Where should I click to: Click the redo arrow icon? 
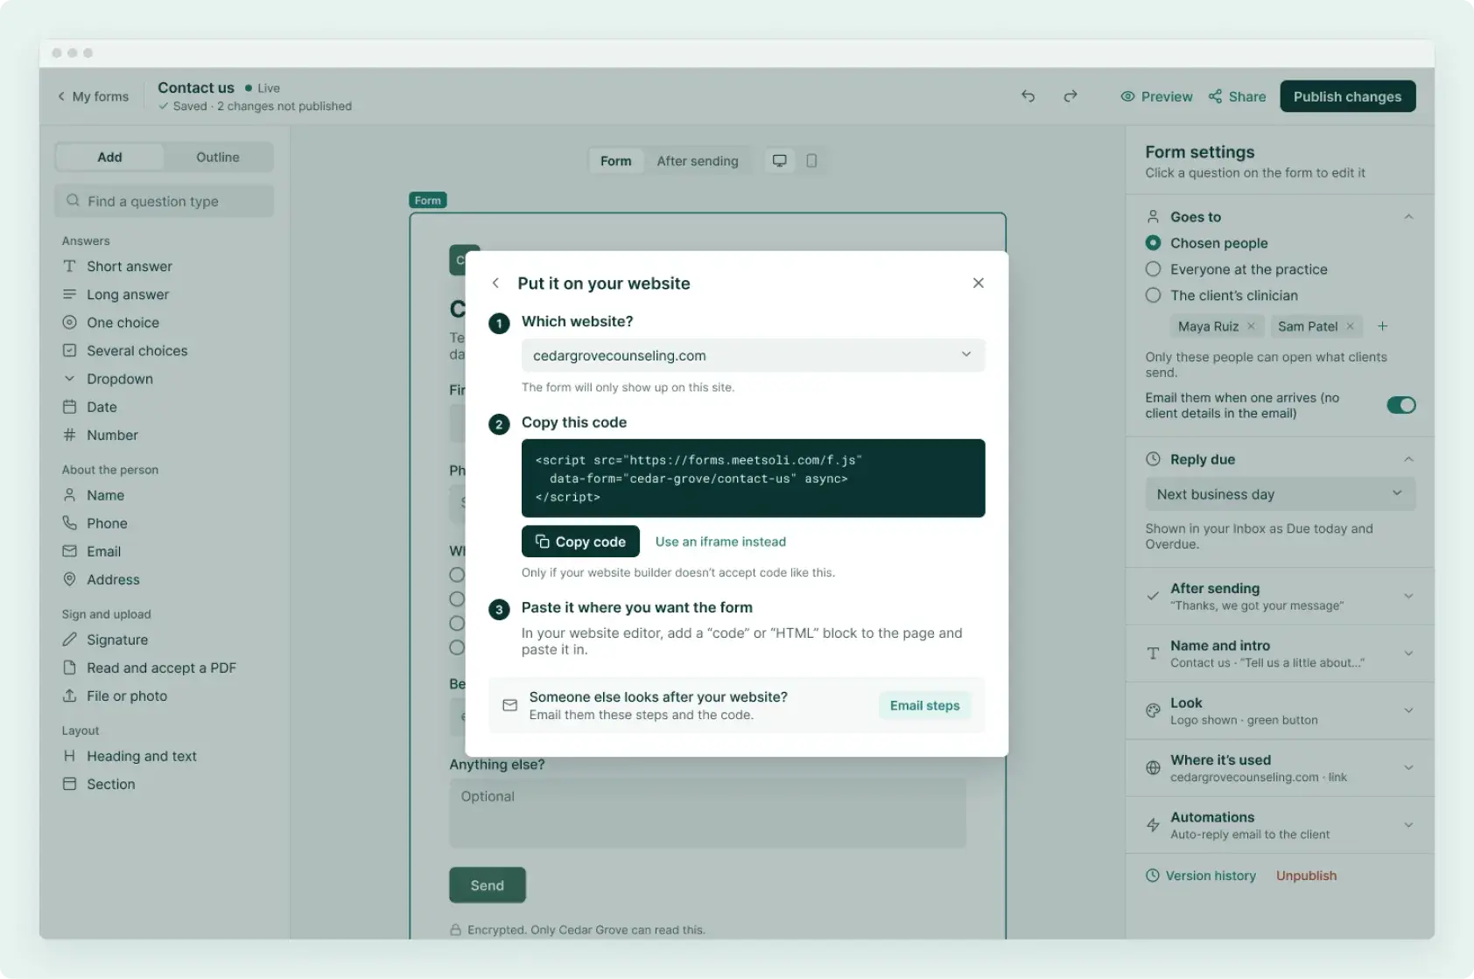(x=1070, y=96)
